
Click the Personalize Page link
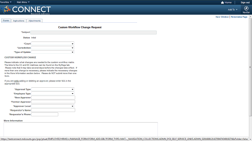(x=239, y=17)
